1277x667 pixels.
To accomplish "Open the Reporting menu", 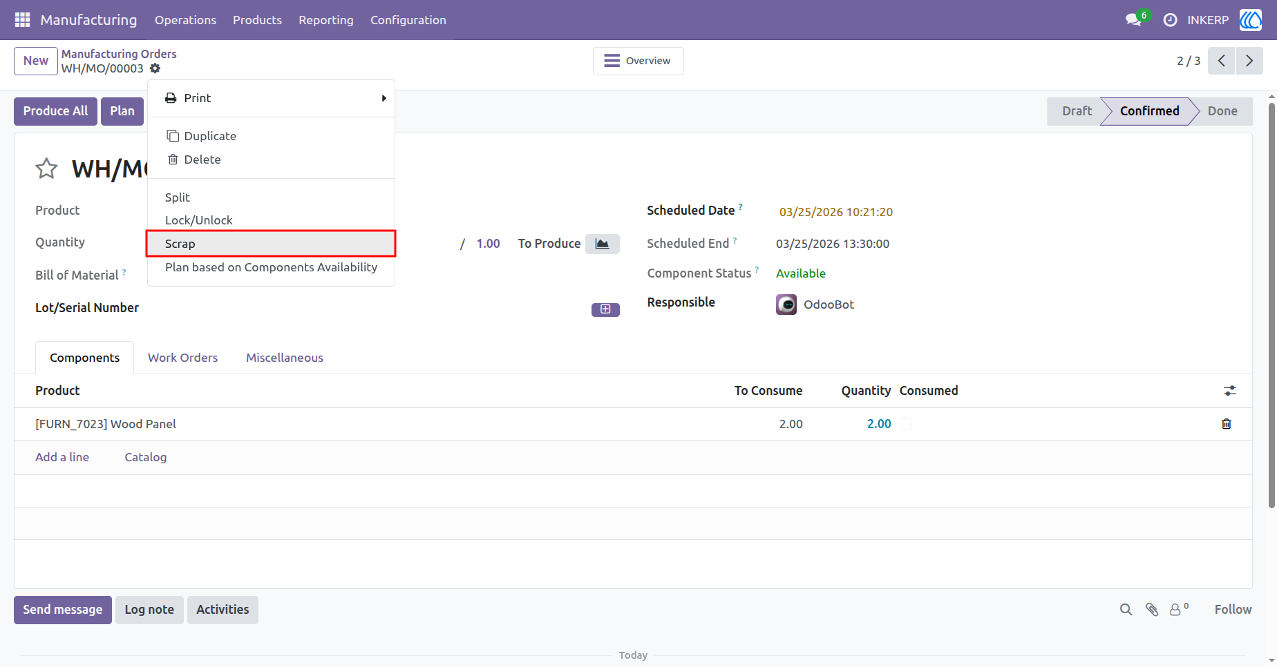I will tap(326, 20).
